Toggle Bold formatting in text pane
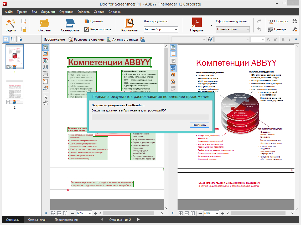The width and height of the screenshot is (301, 225). click(x=283, y=40)
